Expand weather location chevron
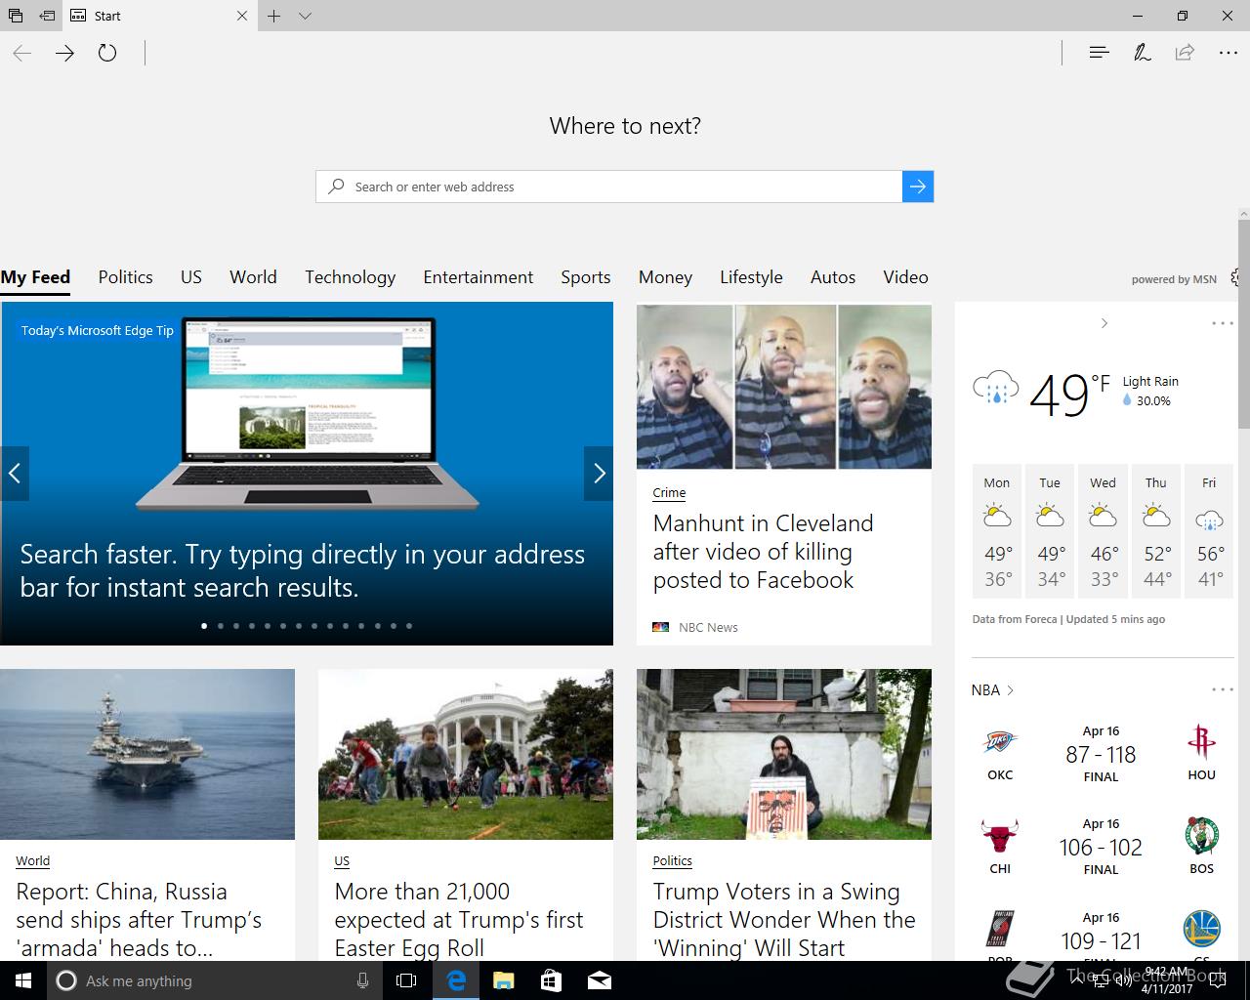 tap(1104, 323)
